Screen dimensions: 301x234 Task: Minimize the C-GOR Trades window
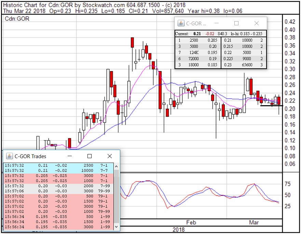70,156
